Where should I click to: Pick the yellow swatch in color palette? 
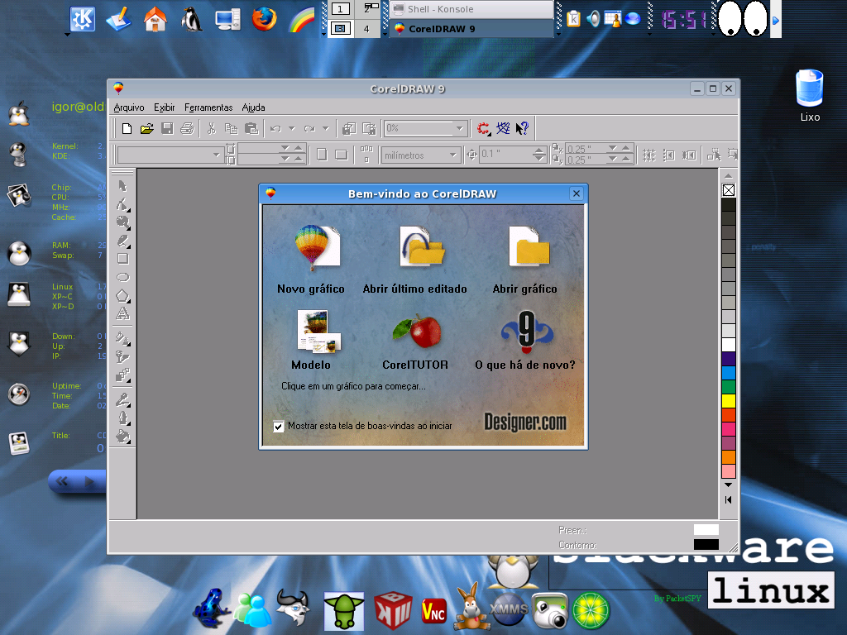coord(728,401)
